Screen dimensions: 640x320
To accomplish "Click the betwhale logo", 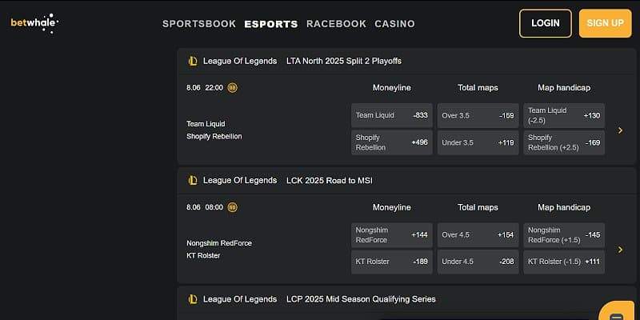I will (34, 22).
